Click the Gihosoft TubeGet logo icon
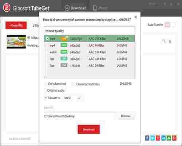The width and height of the screenshot is (182, 146). point(7,8)
